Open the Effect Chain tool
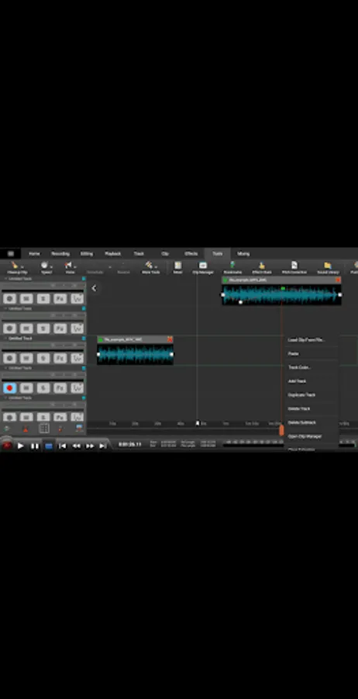358x699 pixels. (261, 267)
